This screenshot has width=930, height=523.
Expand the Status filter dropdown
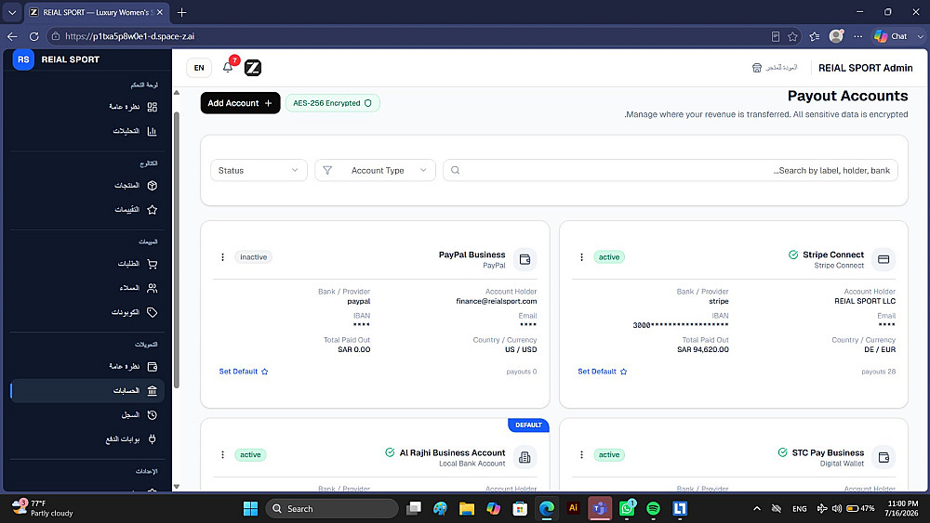(259, 170)
